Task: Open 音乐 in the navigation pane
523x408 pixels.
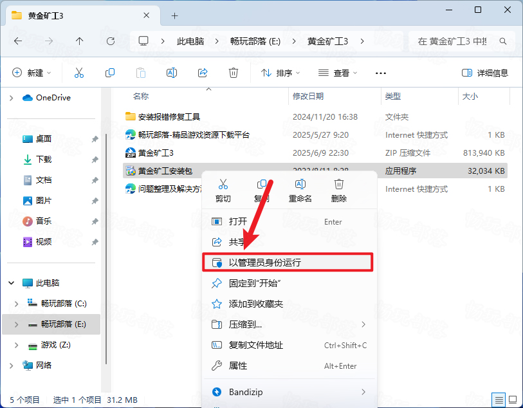Action: click(x=43, y=221)
